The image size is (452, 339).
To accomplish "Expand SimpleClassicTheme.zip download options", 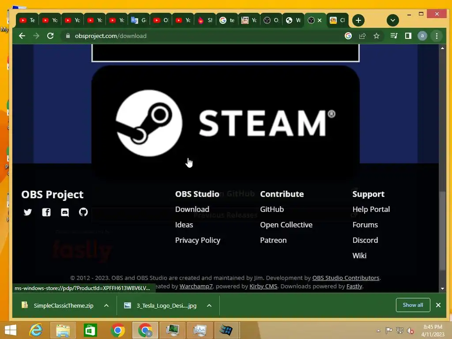I will click(x=106, y=305).
